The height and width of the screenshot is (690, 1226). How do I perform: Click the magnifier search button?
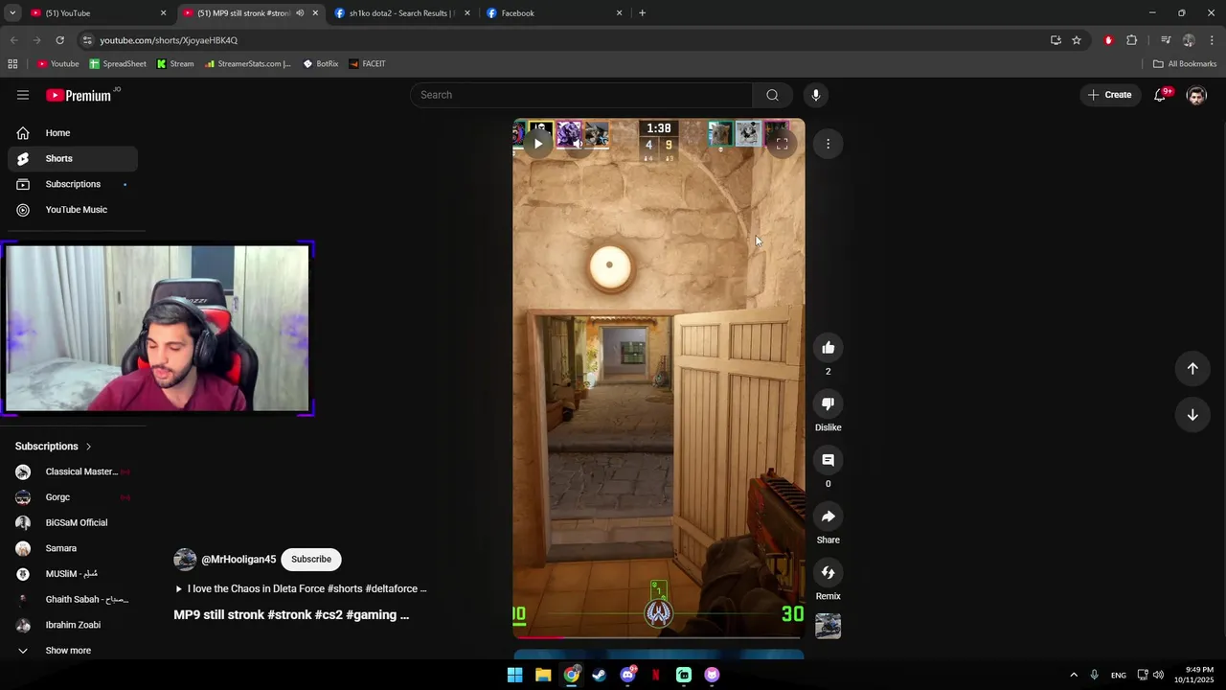pos(772,95)
